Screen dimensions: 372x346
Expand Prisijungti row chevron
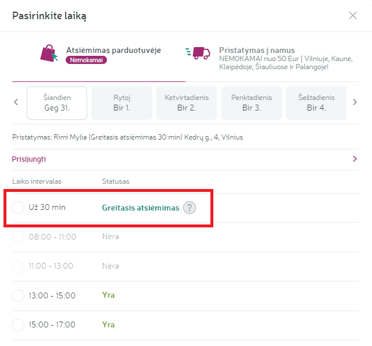pos(355,159)
